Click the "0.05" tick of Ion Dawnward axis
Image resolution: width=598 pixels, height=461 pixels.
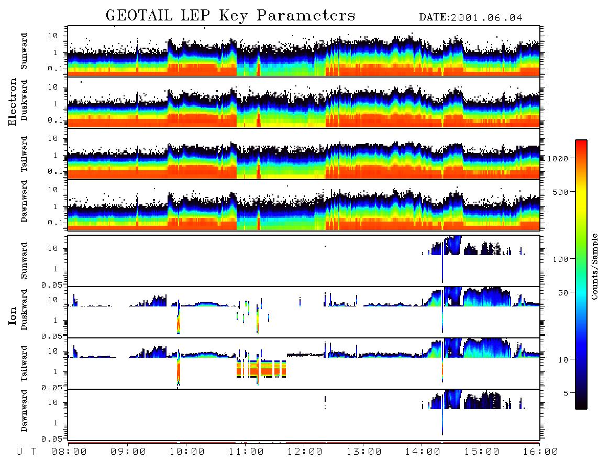pyautogui.click(x=52, y=439)
